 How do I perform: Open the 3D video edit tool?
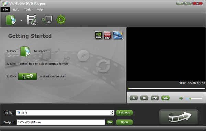(32, 20)
